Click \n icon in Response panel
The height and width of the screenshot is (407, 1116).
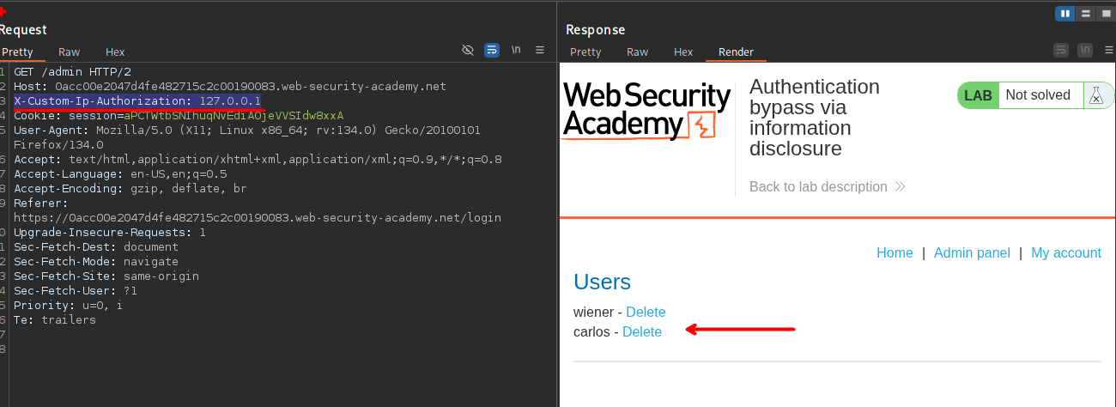point(1085,50)
